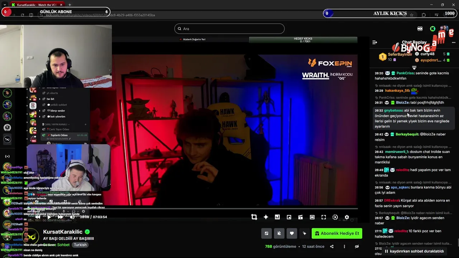Bookmark this page with the star icon
Screen dimensions: 459x258
[x=412, y=15]
